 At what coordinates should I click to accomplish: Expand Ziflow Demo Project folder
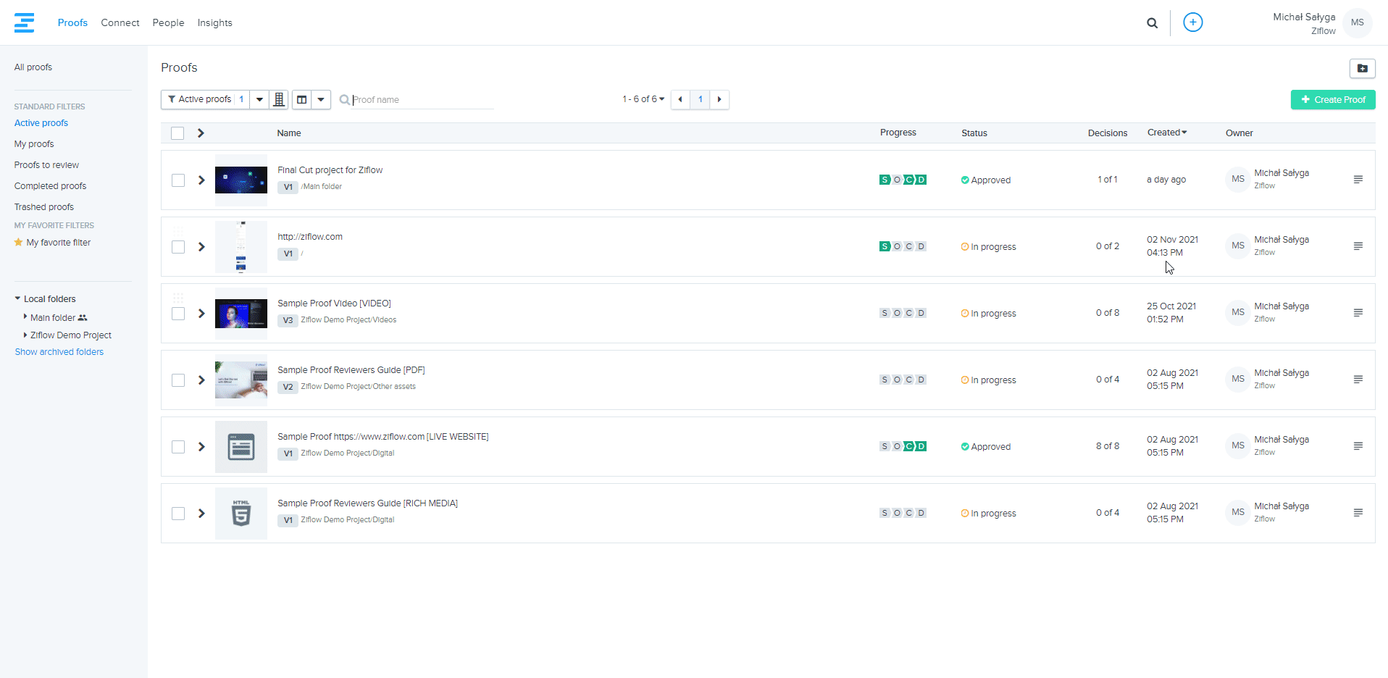click(x=25, y=335)
